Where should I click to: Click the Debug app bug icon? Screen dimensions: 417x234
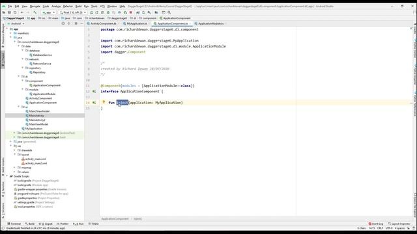point(108,12)
